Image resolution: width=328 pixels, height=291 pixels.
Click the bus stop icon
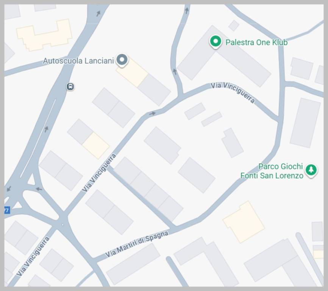point(70,86)
